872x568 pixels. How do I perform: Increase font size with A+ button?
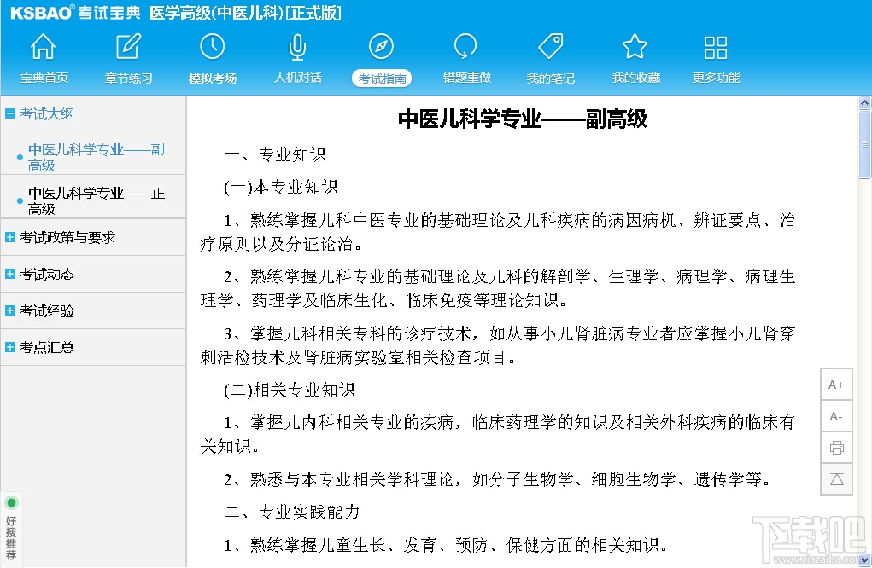tap(836, 385)
